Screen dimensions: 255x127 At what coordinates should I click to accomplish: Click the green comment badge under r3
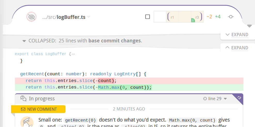pos(193,20)
